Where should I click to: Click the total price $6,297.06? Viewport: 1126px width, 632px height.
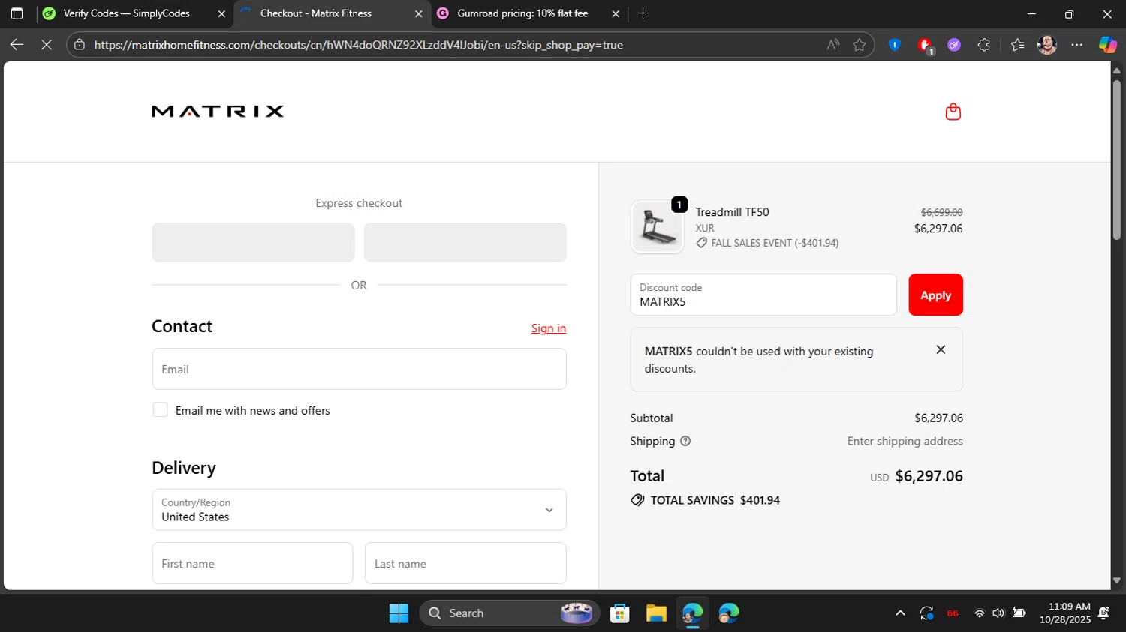click(929, 476)
